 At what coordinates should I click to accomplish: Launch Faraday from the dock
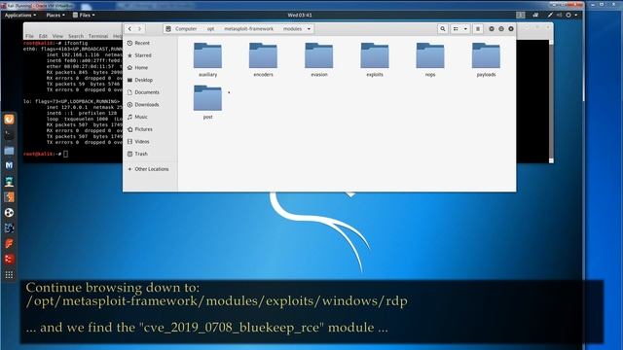coord(9,243)
